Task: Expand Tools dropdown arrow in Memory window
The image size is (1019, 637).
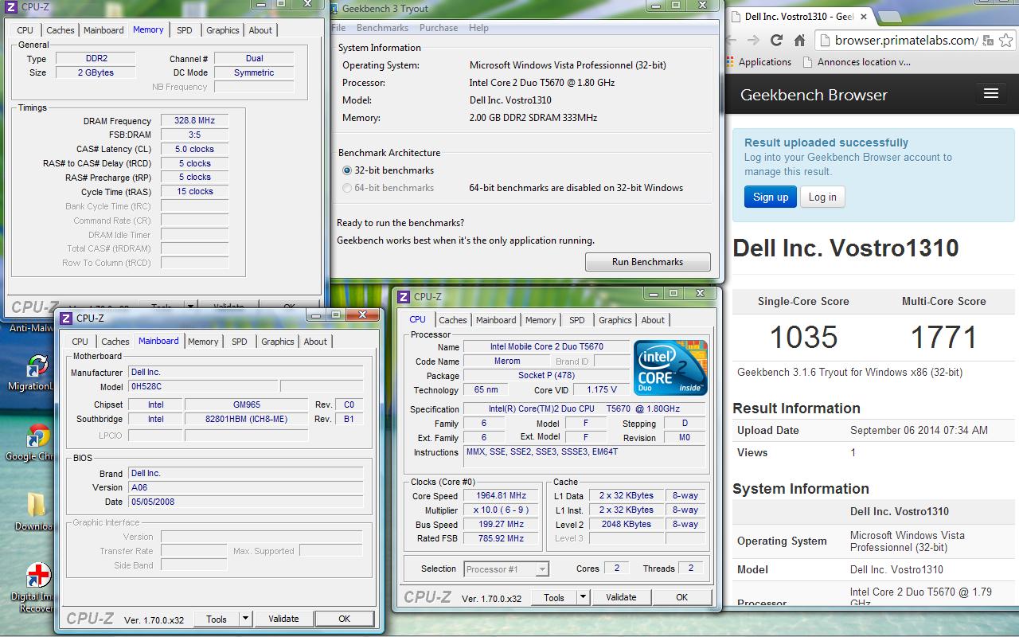Action: coord(191,307)
